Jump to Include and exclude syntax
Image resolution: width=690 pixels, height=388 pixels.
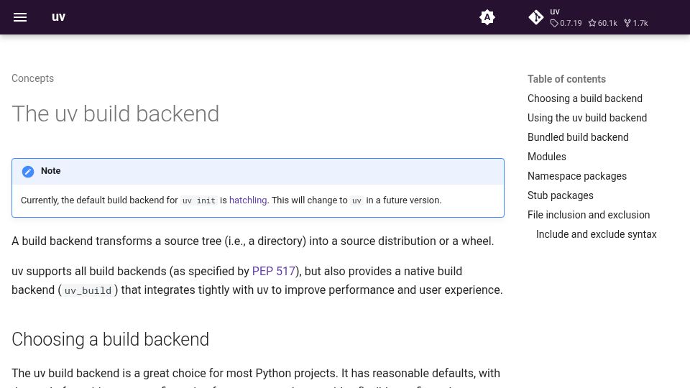point(597,234)
